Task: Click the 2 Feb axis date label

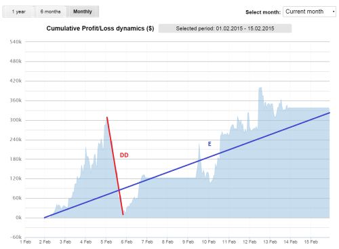Action: [x=45, y=242]
